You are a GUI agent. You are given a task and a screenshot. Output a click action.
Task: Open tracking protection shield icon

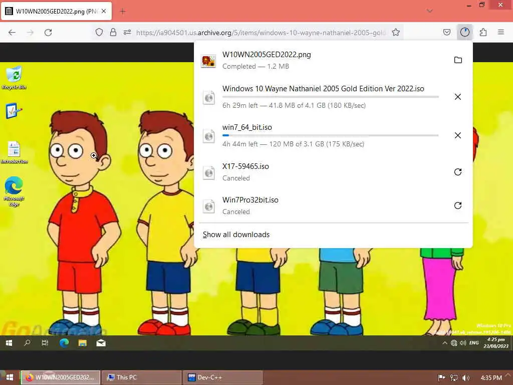point(99,32)
